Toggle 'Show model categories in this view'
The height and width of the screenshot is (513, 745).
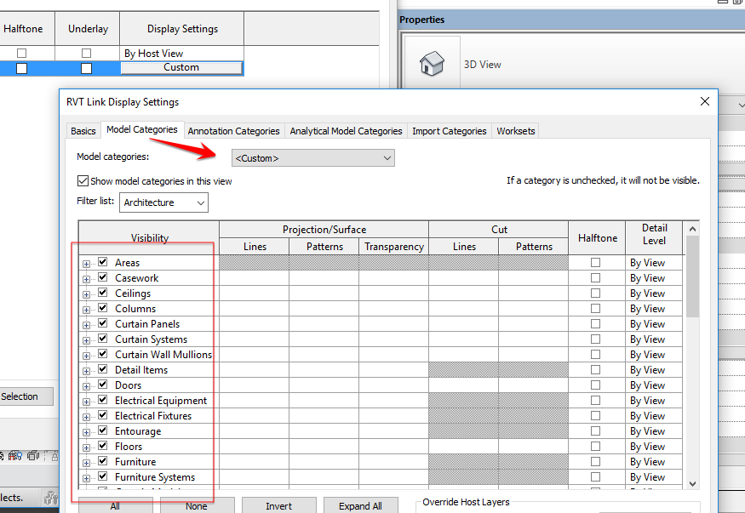(83, 181)
